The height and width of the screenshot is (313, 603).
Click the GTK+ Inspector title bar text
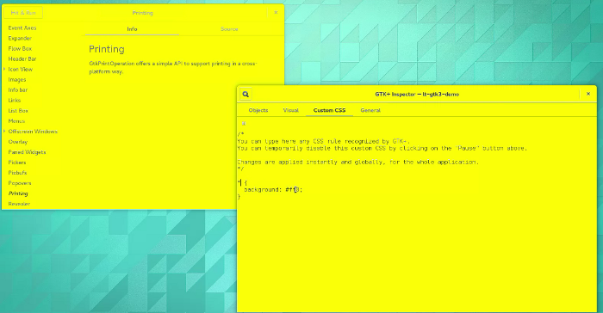pos(417,94)
